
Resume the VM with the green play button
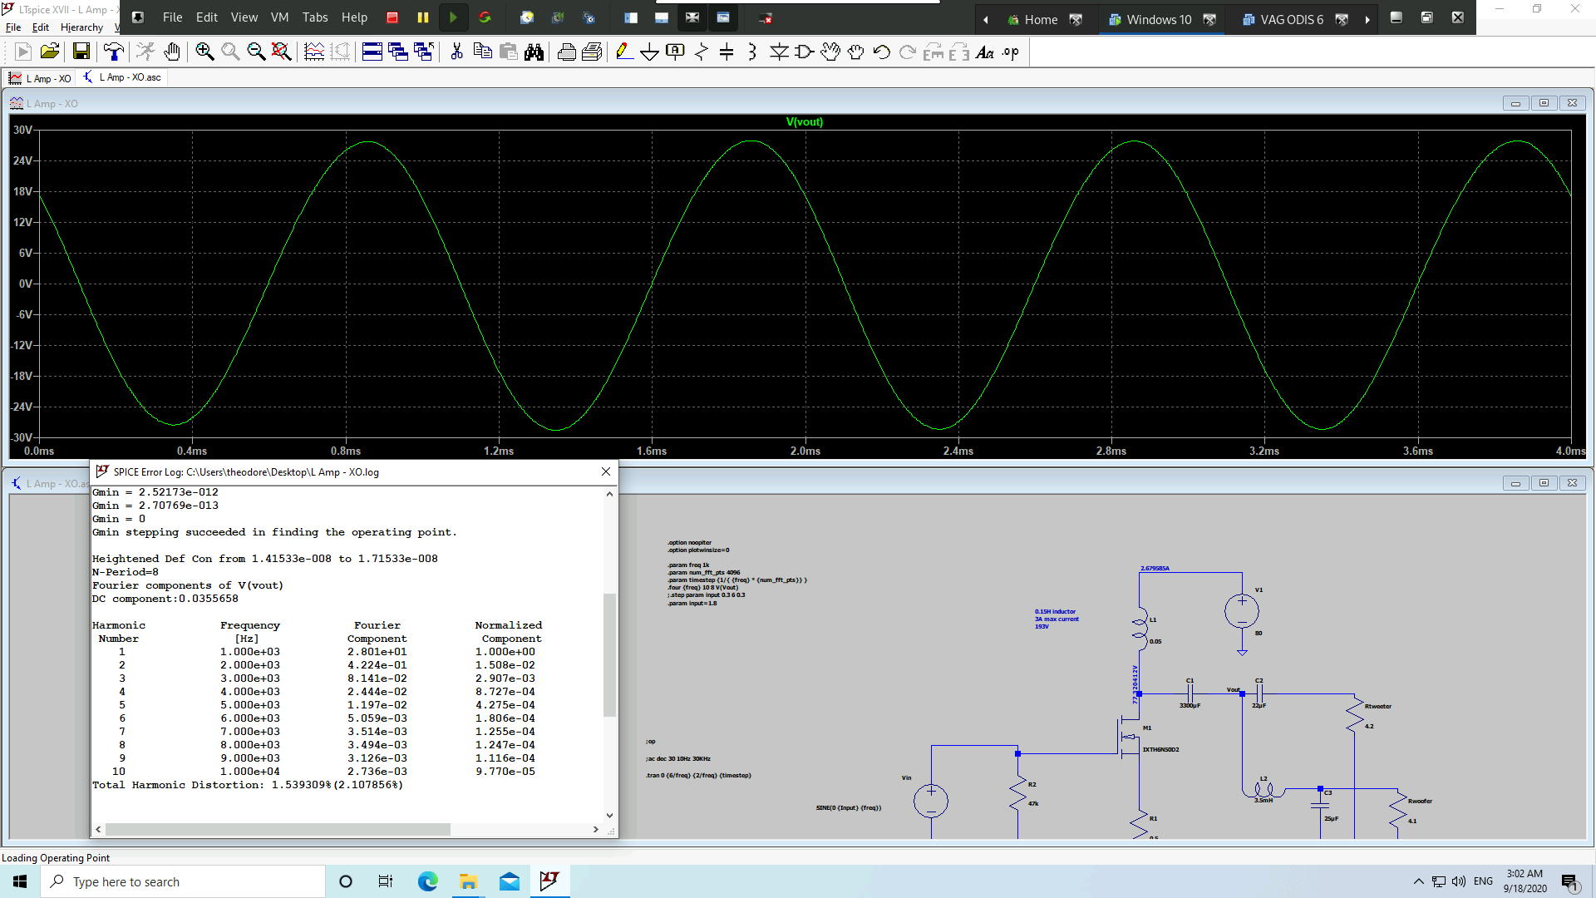[453, 17]
